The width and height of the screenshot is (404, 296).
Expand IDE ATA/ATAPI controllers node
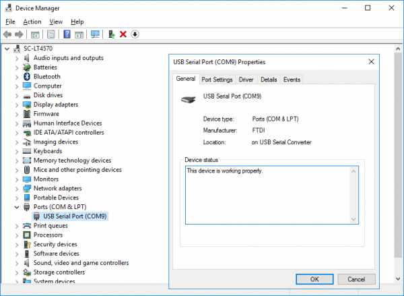[x=17, y=133]
